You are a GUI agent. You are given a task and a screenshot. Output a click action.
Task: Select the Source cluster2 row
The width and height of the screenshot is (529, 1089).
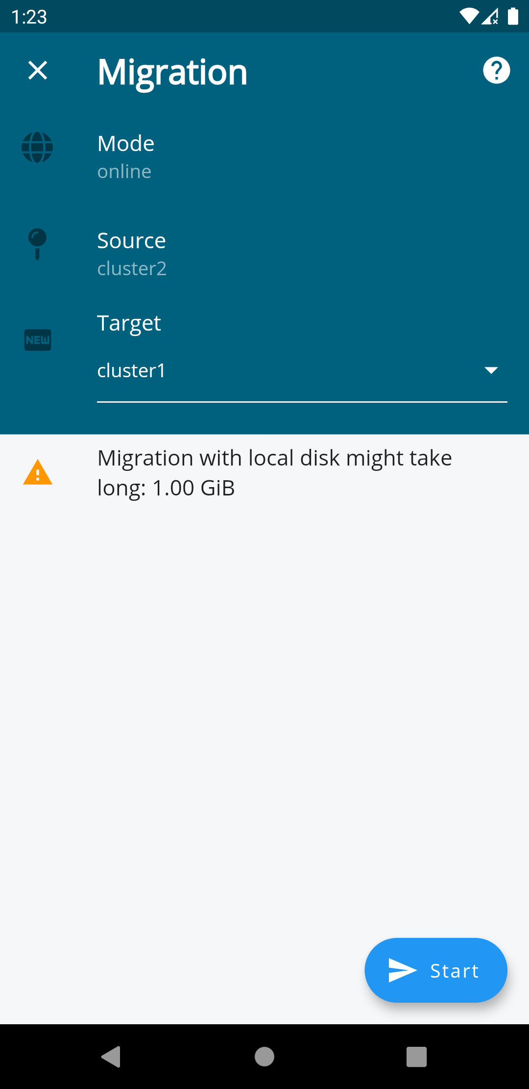tap(264, 254)
